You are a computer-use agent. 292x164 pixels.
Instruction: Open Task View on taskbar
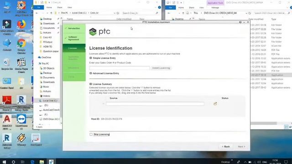(x=22, y=162)
